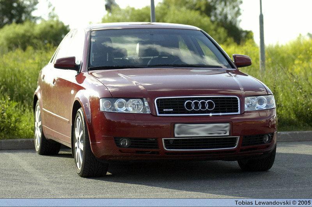The height and width of the screenshot is (207, 312).
Task: Click the pole above the car roof
Action: click(152, 11)
